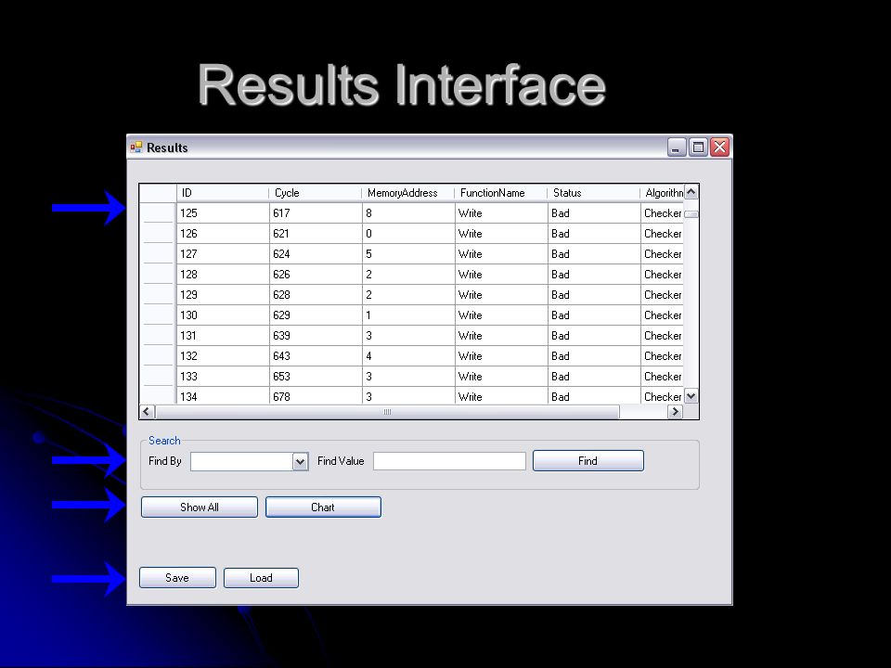Click MemoryAddress cell 1 in row 130
Viewport: 891px width, 668px height.
[408, 315]
